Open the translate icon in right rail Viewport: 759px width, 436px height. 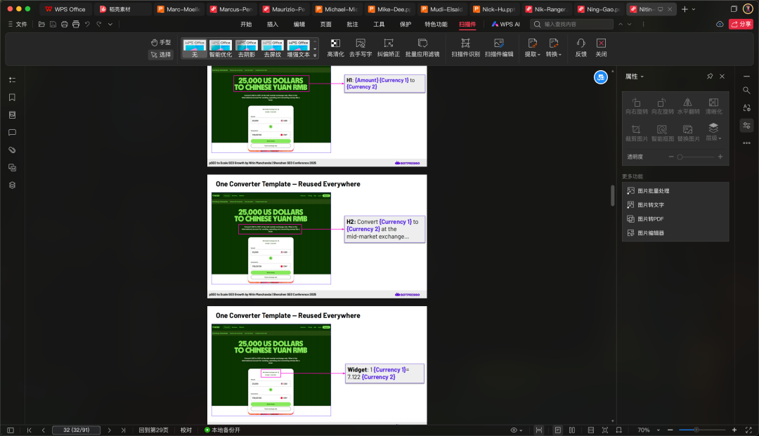point(746,108)
